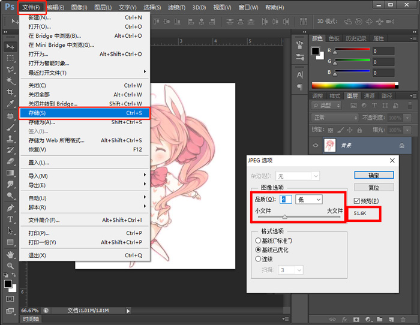Open the 正常 blend mode dropdown
Screen dimensions: 420x325
coord(335,118)
